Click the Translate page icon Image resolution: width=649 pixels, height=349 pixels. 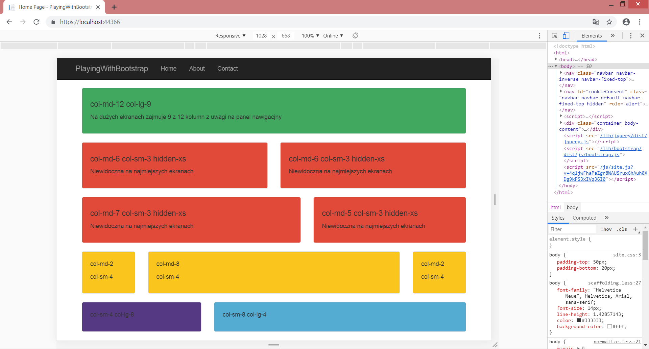pos(596,22)
